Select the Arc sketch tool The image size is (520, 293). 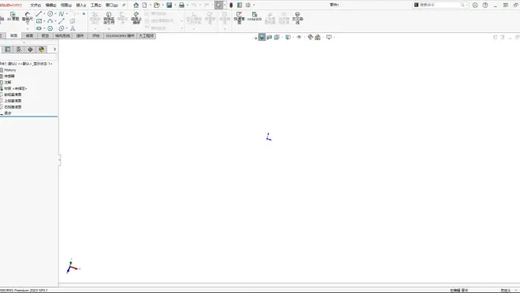[x=50, y=21]
